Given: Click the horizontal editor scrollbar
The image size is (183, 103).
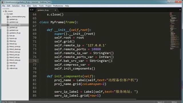Looking at the screenshot, I should (x=83, y=99).
